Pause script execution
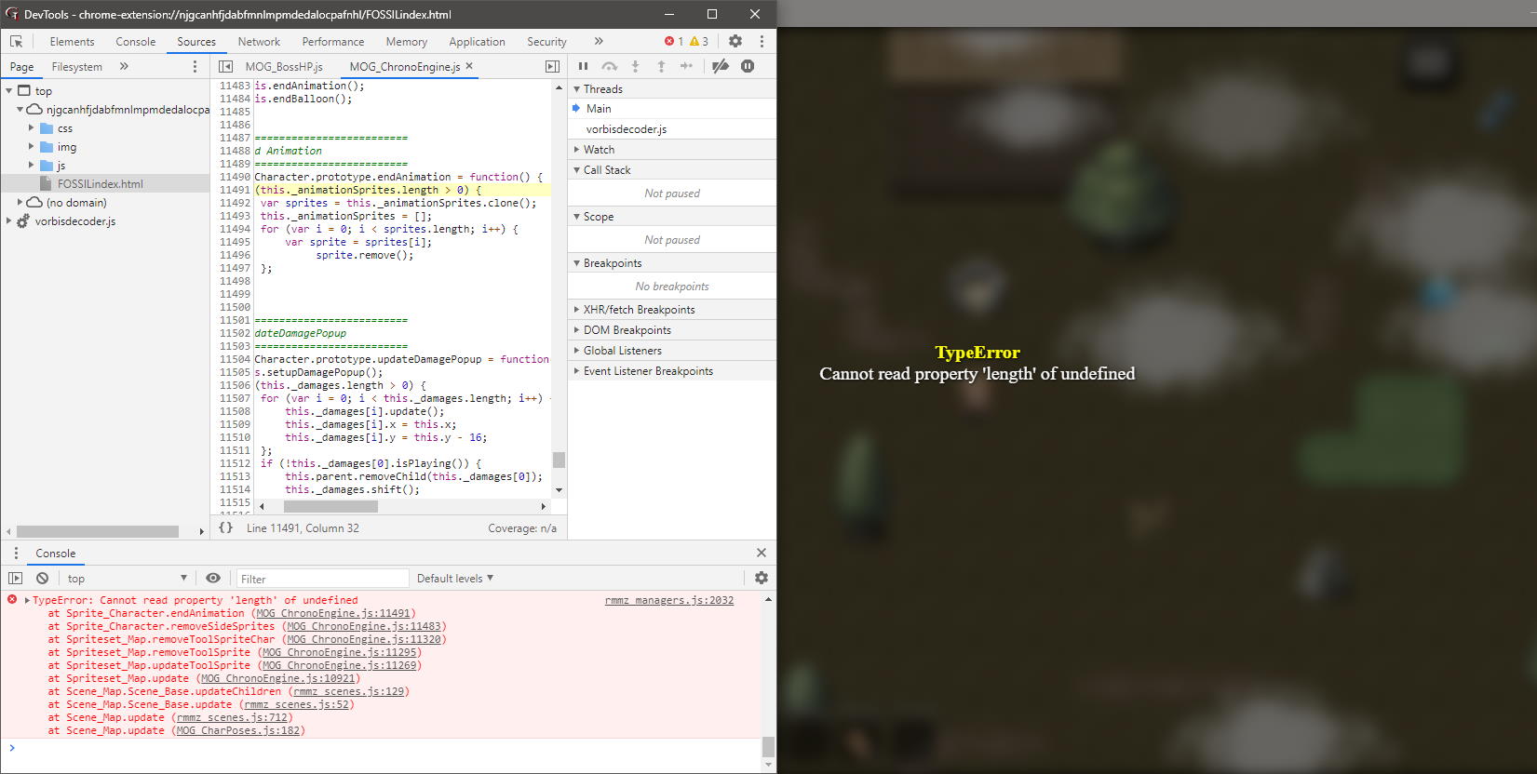Viewport: 1537px width, 774px height. pos(583,66)
